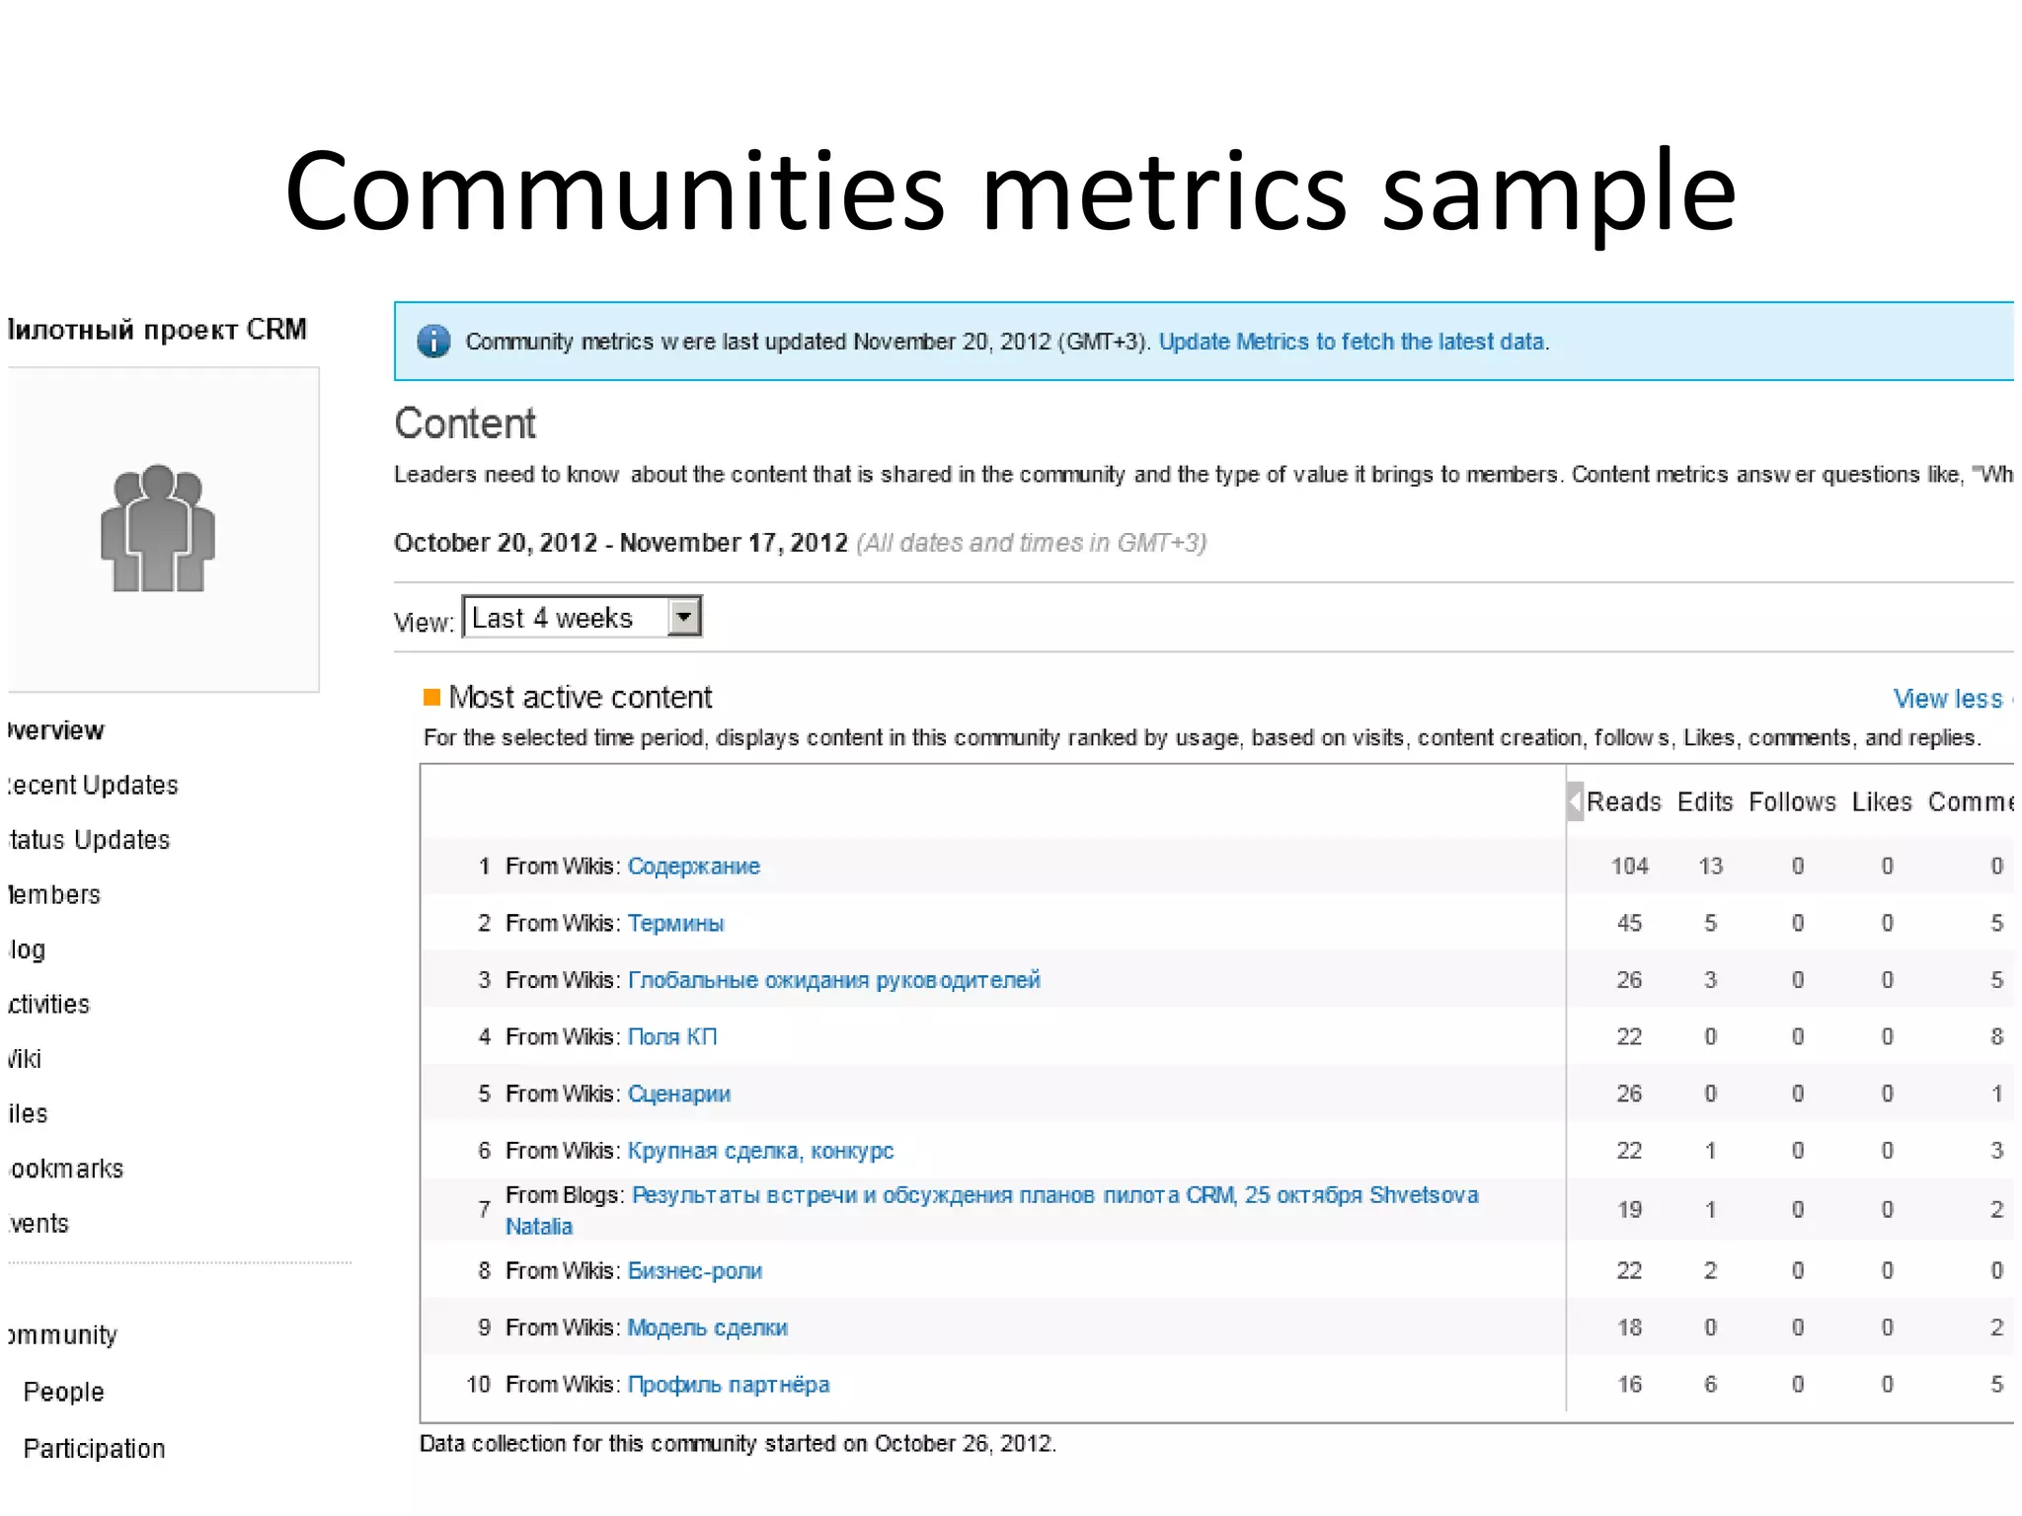Image resolution: width=2022 pixels, height=1516 pixels.
Task: Click the reads value 19 in row 7
Action: [1630, 1210]
